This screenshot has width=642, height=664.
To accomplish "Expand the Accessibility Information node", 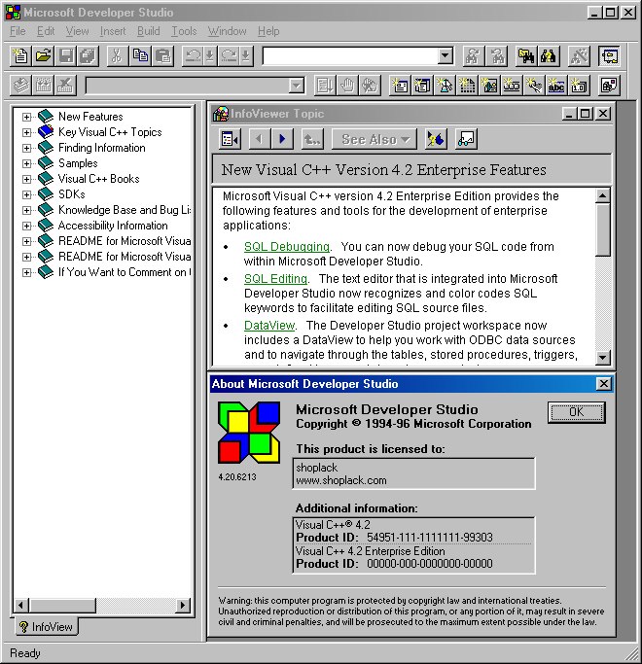I will (x=26, y=227).
